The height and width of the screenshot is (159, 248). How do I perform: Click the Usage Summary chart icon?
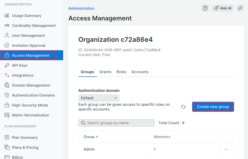(x=7, y=15)
